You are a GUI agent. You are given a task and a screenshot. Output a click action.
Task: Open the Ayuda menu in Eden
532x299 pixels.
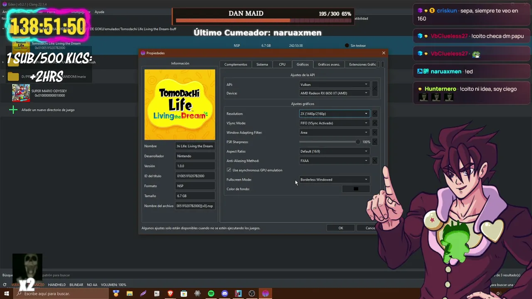pos(99,12)
